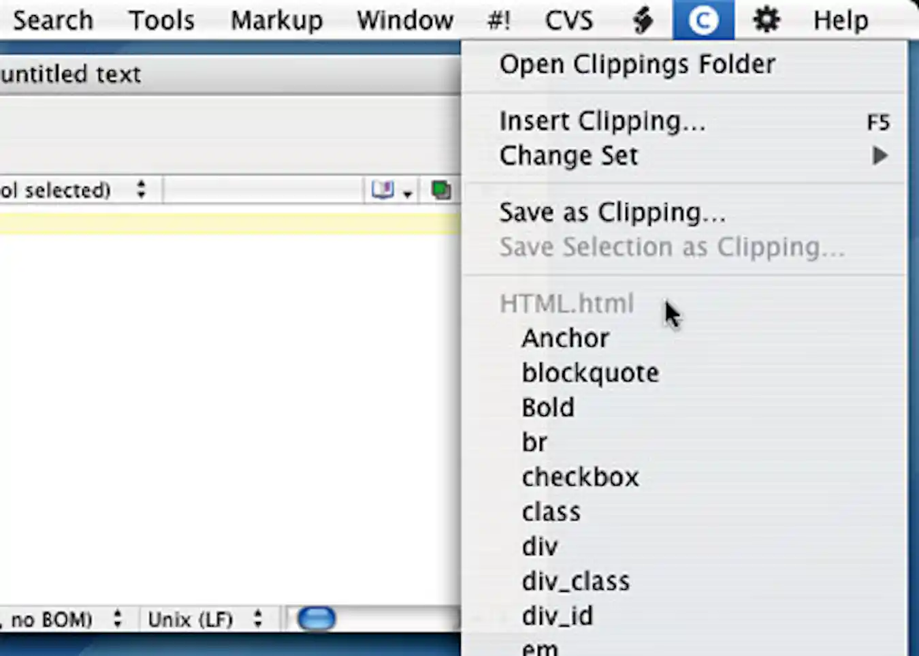The image size is (919, 656).
Task: Click the lightning-bolt menu bar icon
Action: [643, 19]
